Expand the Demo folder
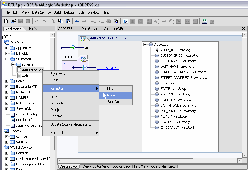This screenshot has height=170, width=248. point(6,81)
